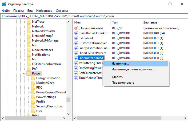
Task: Sort by the Имя column header
Action: pyautogui.click(x=92, y=22)
